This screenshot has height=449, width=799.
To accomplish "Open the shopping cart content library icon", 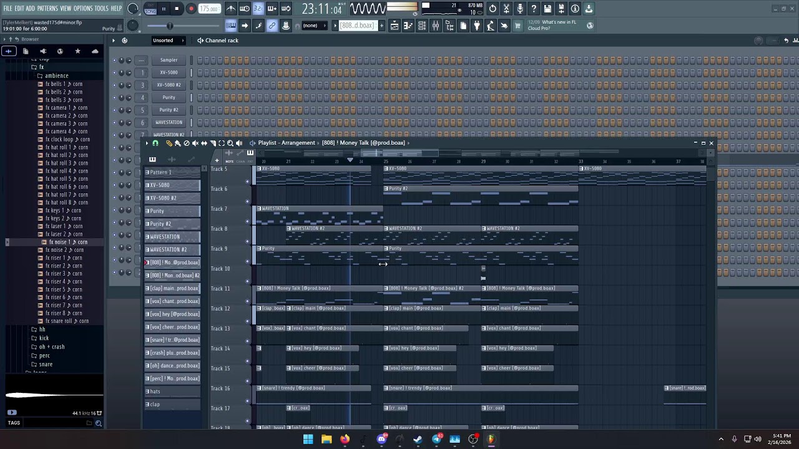I will point(517,26).
